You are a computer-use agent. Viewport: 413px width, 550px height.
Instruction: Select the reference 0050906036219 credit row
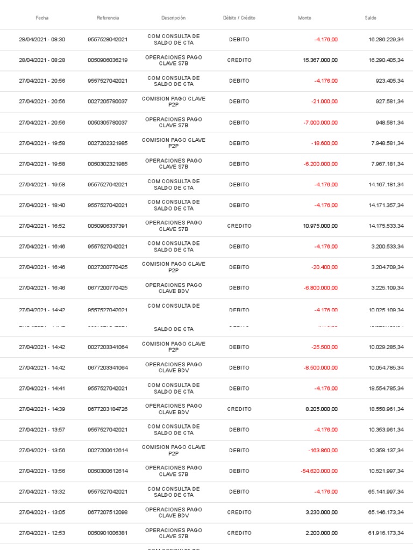[206, 60]
